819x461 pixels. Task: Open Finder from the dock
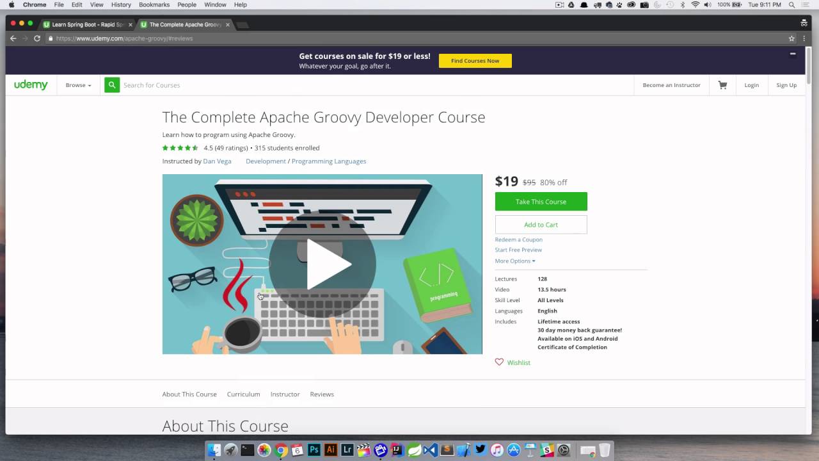[x=214, y=450]
